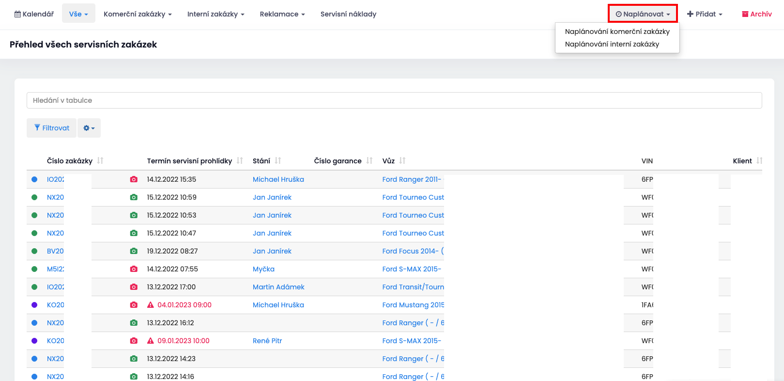Open camera icon for 04.01.2023 09:00 row
Viewport: 784px width, 381px height.
pos(134,305)
